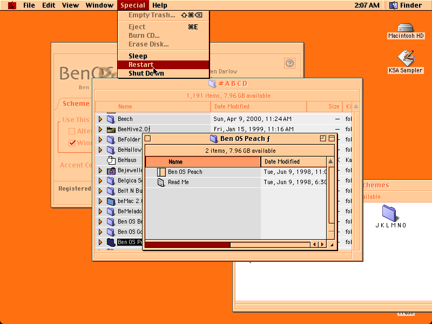Select the BeFolder folder icon
432x324 pixels.
111,139
